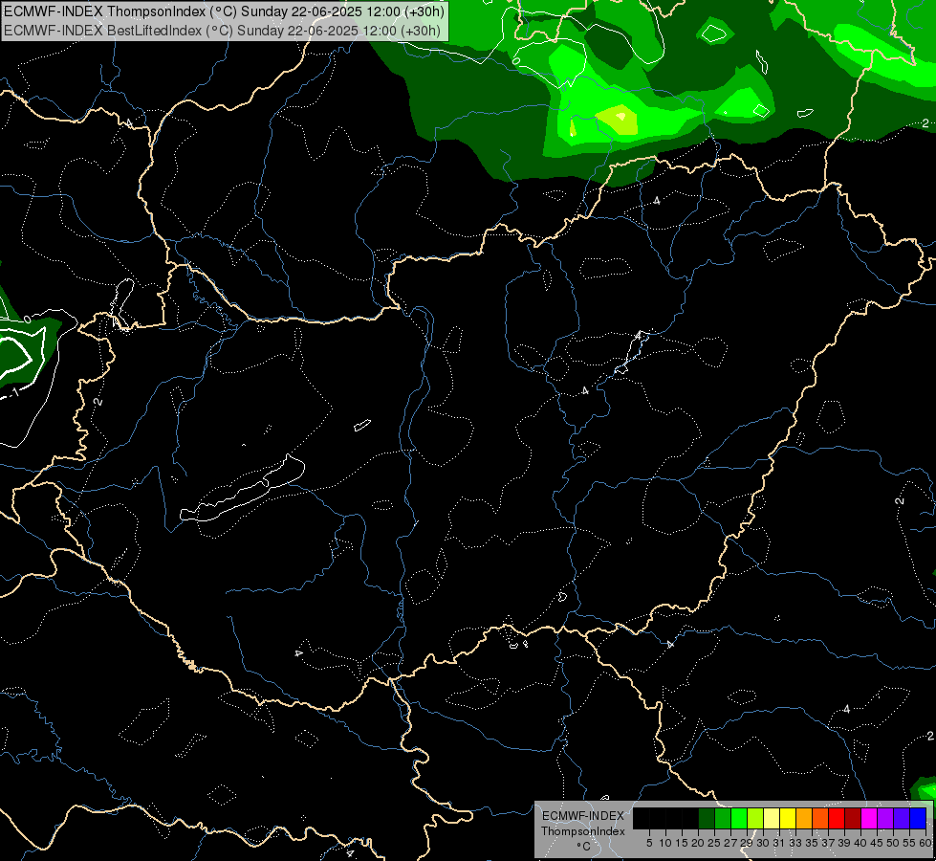Viewport: 936px width, 861px height.
Task: Click legend scale value 30
Action: pos(763,843)
